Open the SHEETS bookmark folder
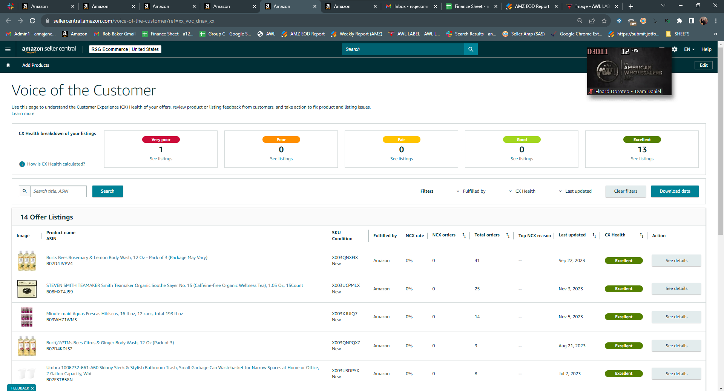Viewport: 724px width, 391px height. [x=678, y=34]
